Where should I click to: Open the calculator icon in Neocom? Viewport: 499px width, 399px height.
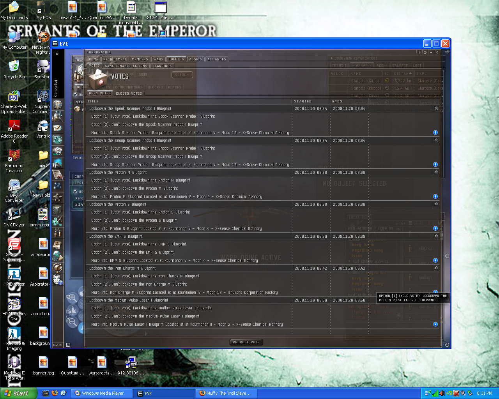click(x=58, y=256)
